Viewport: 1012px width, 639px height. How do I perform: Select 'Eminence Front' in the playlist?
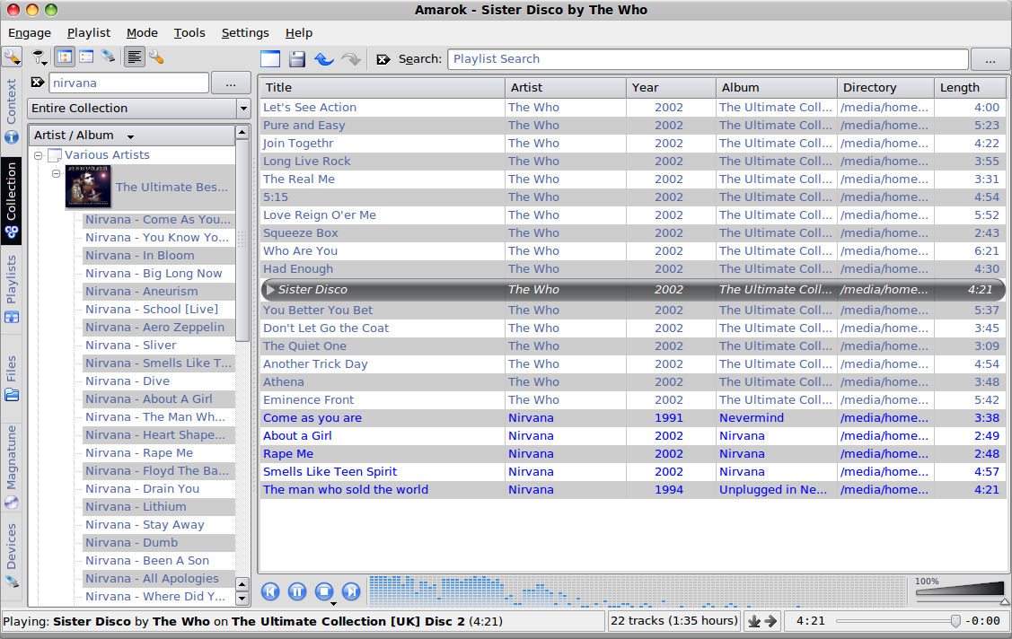pos(632,399)
